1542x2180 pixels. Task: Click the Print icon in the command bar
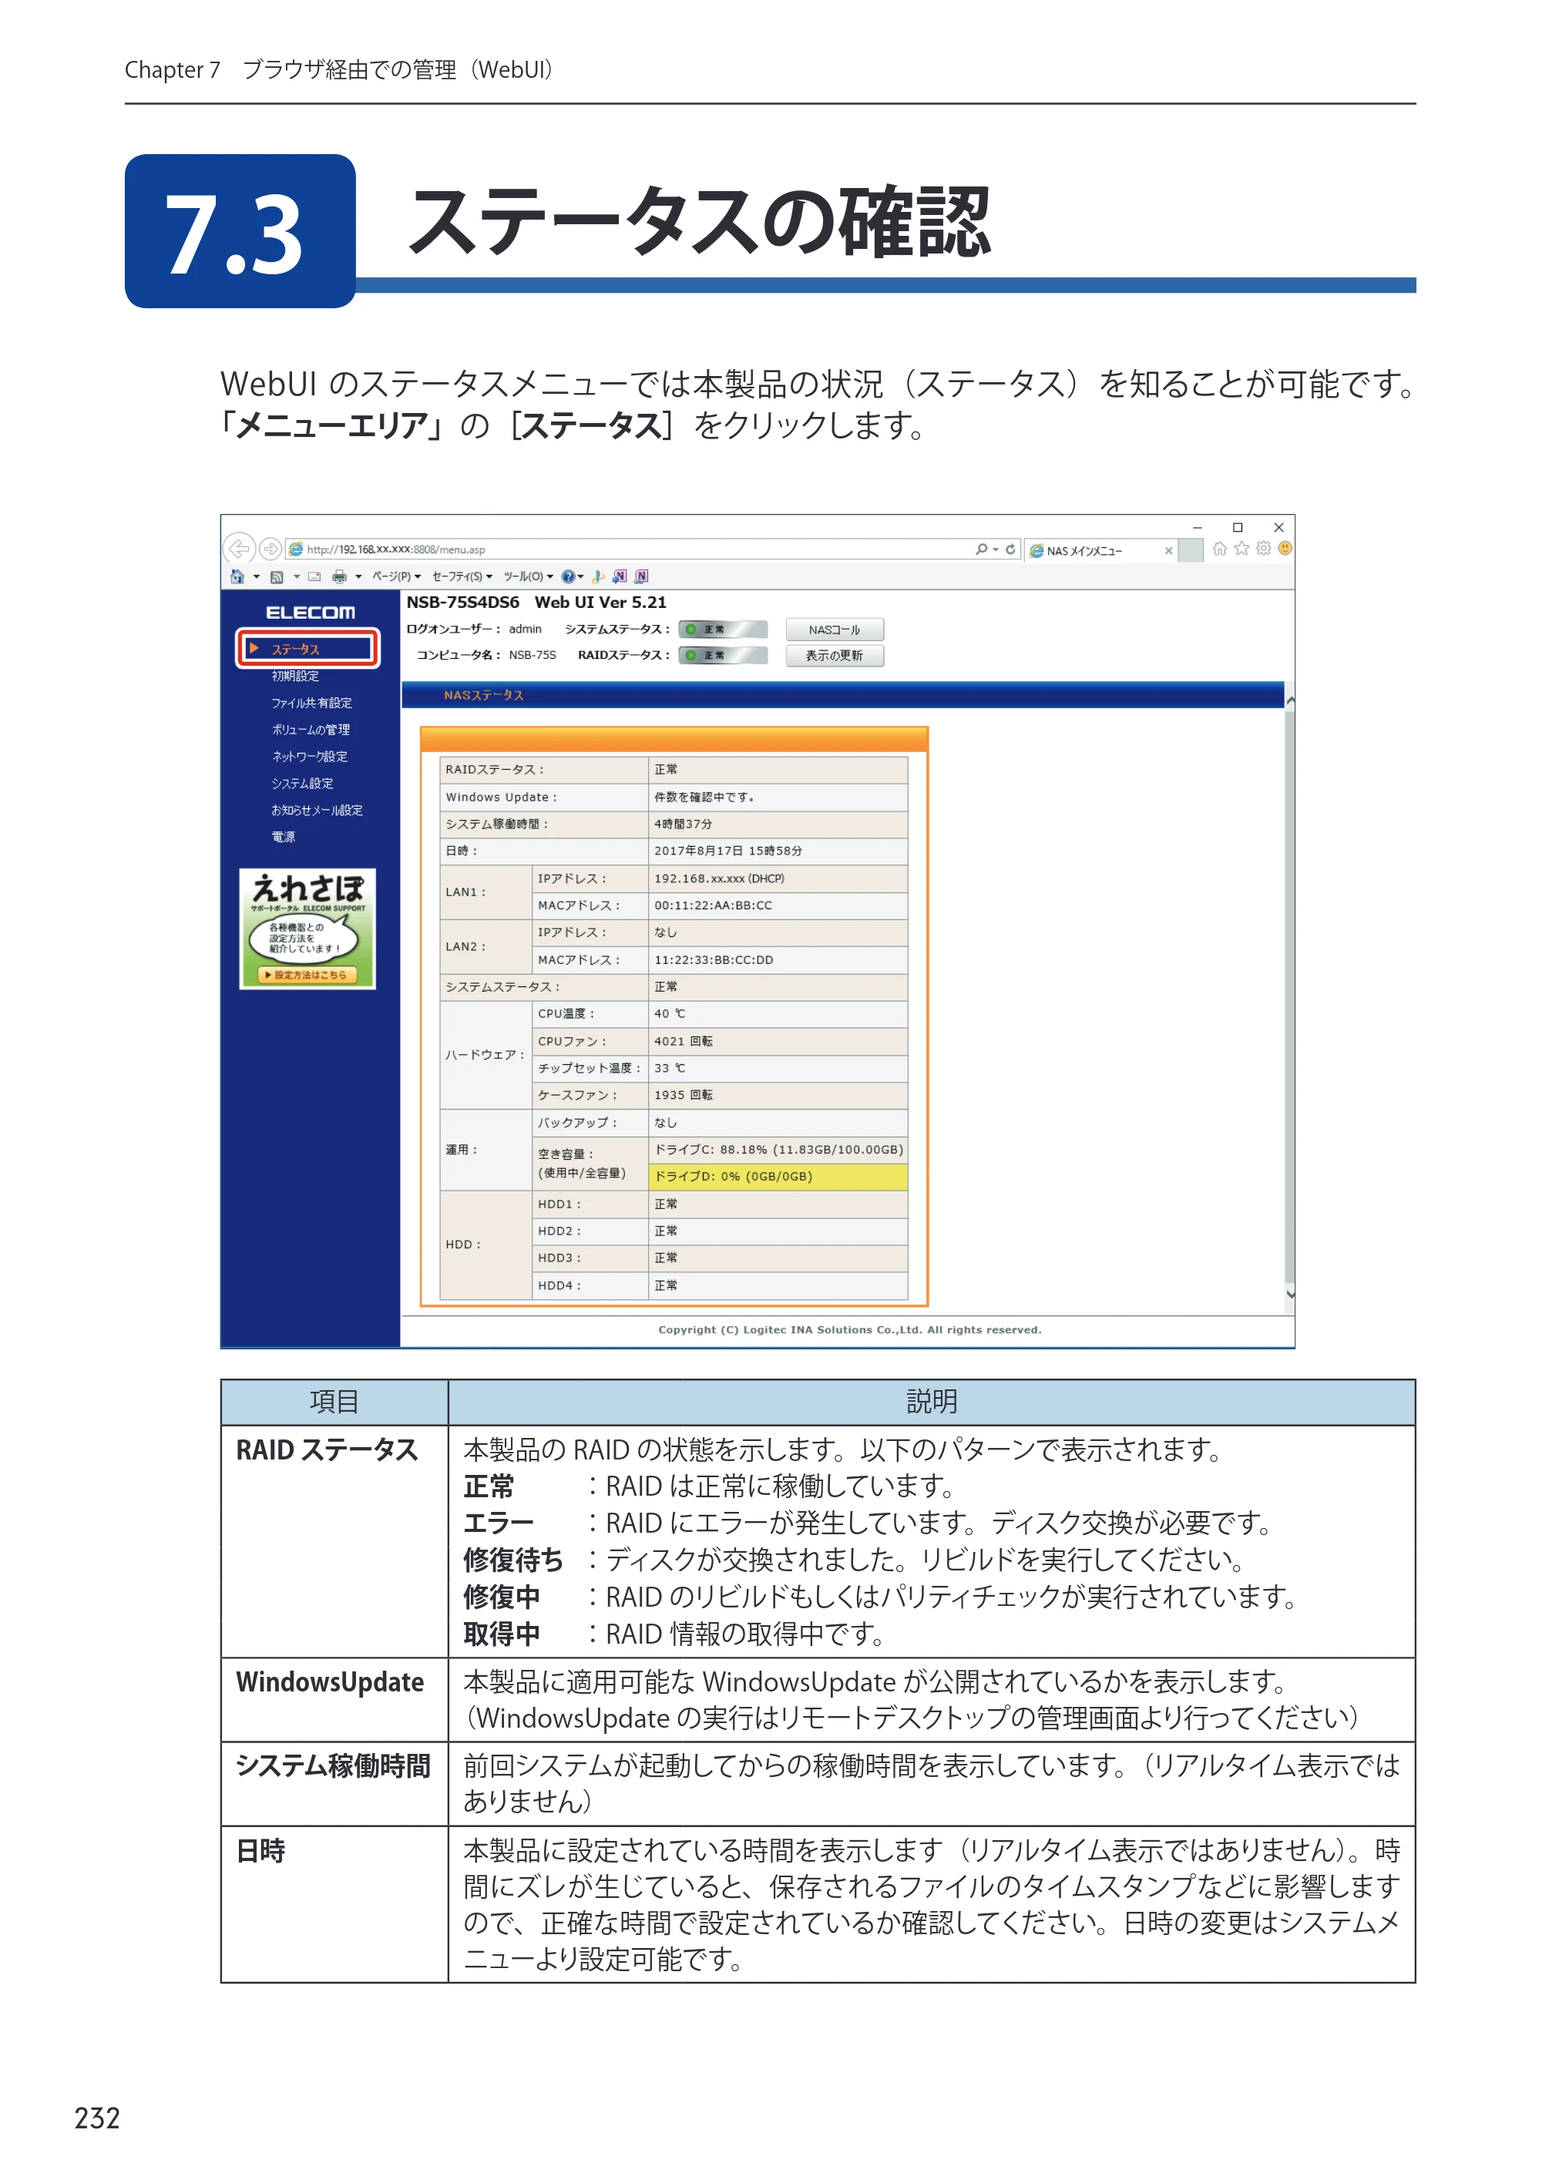[x=340, y=576]
